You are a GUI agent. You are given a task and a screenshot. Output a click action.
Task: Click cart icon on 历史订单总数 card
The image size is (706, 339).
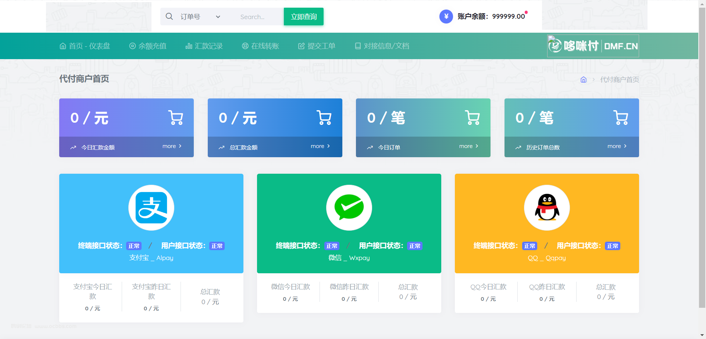621,118
